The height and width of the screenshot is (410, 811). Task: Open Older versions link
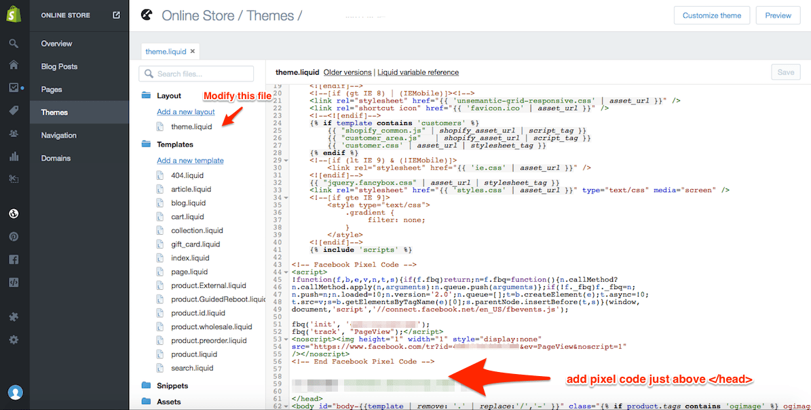pos(347,72)
